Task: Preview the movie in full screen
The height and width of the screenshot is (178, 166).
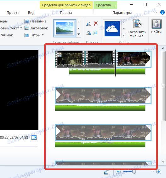Action: (x=34, y=138)
